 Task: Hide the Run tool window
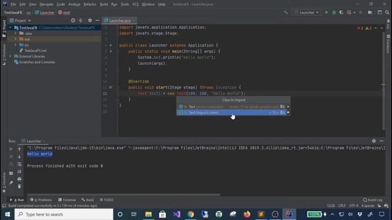[x=381, y=141]
